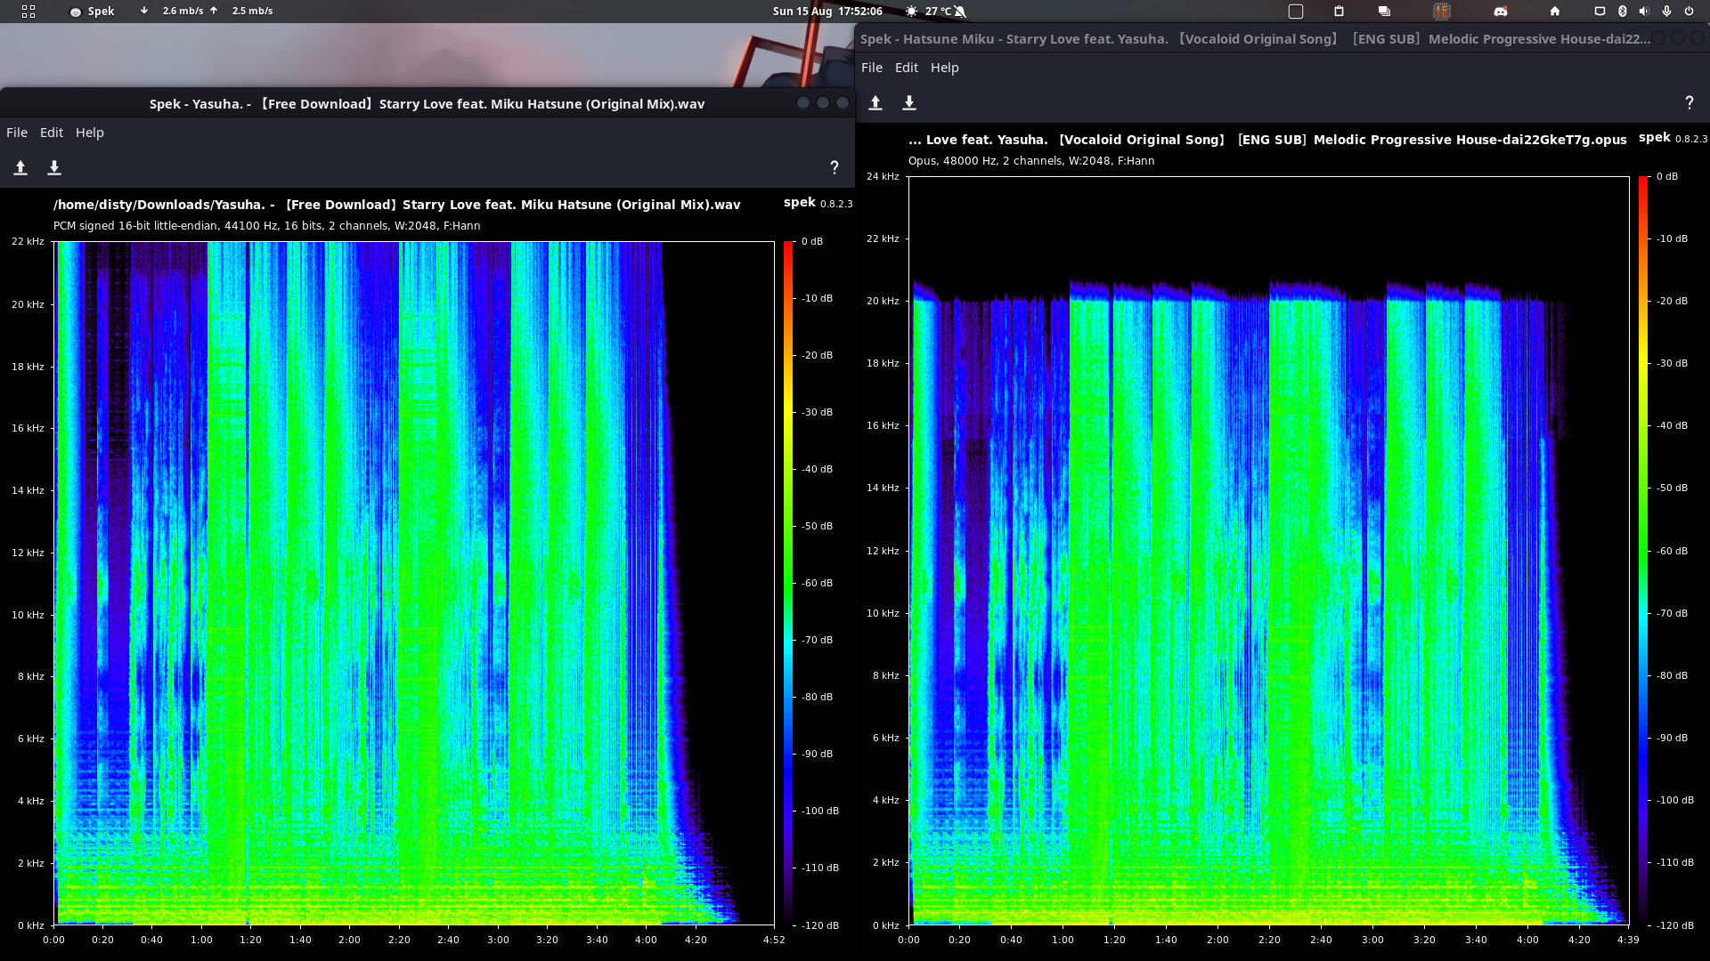Screen dimensions: 1710x961
Task: Open the Help menu in the wav window
Action: (x=90, y=133)
